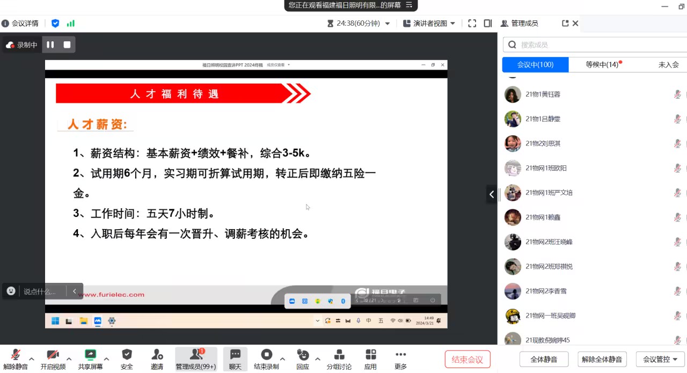Switch to the Not Joined (未入会) tab
The width and height of the screenshot is (687, 373).
pyautogui.click(x=668, y=64)
